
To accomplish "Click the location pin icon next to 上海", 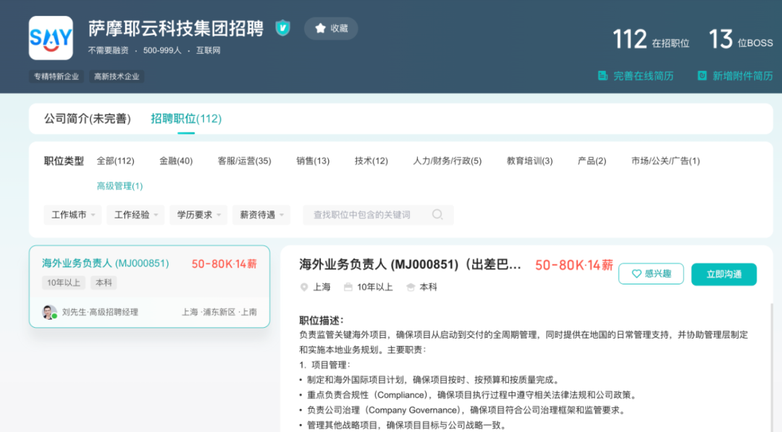I will pyautogui.click(x=305, y=287).
